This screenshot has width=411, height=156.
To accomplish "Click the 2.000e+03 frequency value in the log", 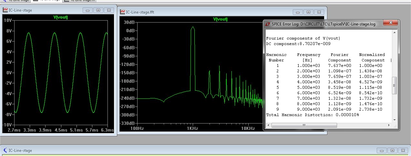I will (x=309, y=71).
